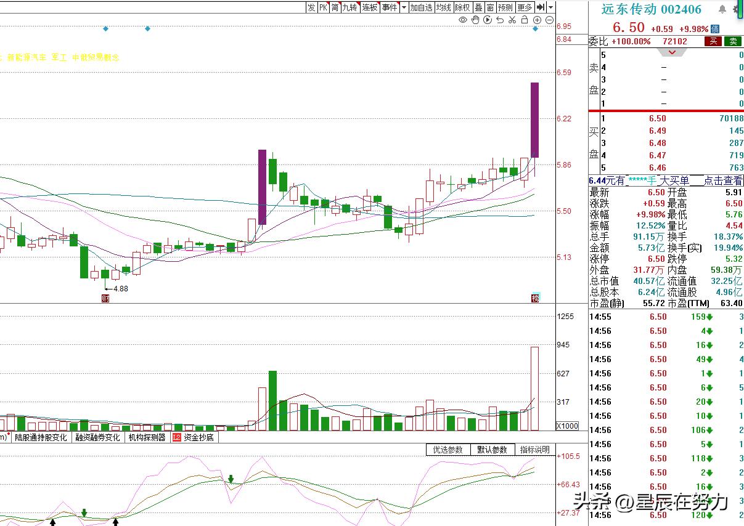The width and height of the screenshot is (744, 526).
Task: Click the L2 icon on 资金抄底 tab
Action: click(x=177, y=437)
